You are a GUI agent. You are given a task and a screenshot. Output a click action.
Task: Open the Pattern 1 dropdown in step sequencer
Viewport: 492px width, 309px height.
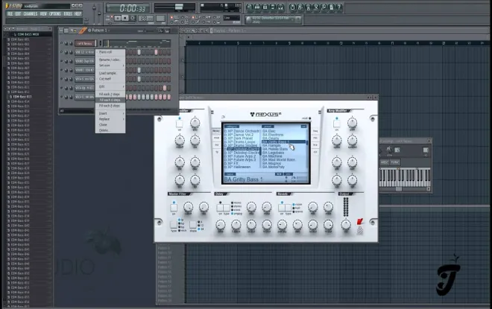coord(99,31)
